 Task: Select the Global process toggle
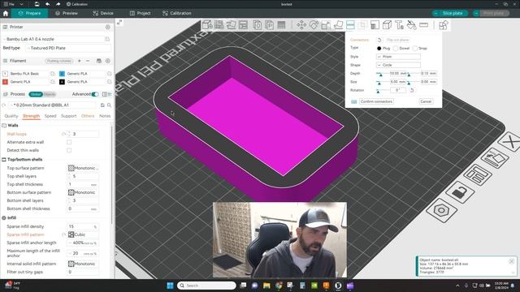click(36, 94)
